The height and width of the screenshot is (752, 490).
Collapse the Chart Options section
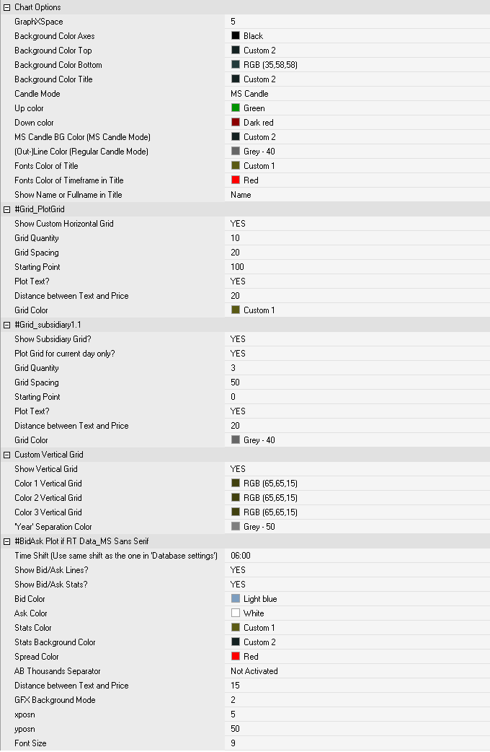(x=6, y=7)
